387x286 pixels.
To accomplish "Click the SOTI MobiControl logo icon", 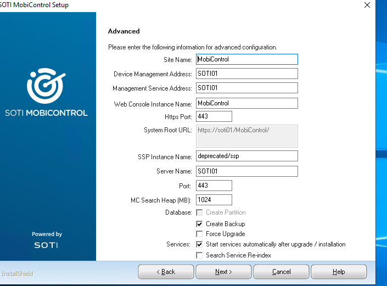I will click(x=46, y=85).
